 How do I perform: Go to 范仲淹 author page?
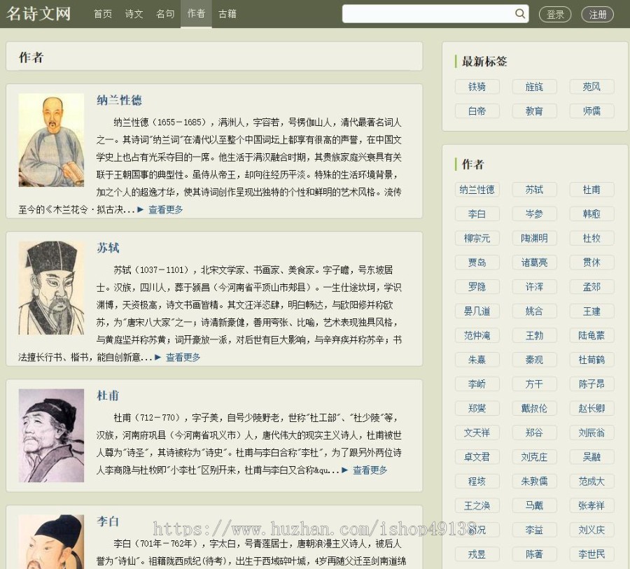pos(477,335)
